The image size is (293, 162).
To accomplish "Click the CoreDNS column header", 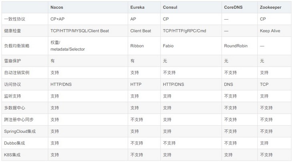I will [234, 8].
